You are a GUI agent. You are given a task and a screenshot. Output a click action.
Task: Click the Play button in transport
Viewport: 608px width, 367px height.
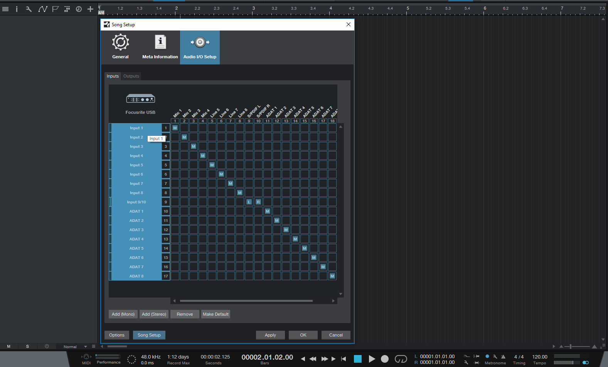pyautogui.click(x=372, y=359)
